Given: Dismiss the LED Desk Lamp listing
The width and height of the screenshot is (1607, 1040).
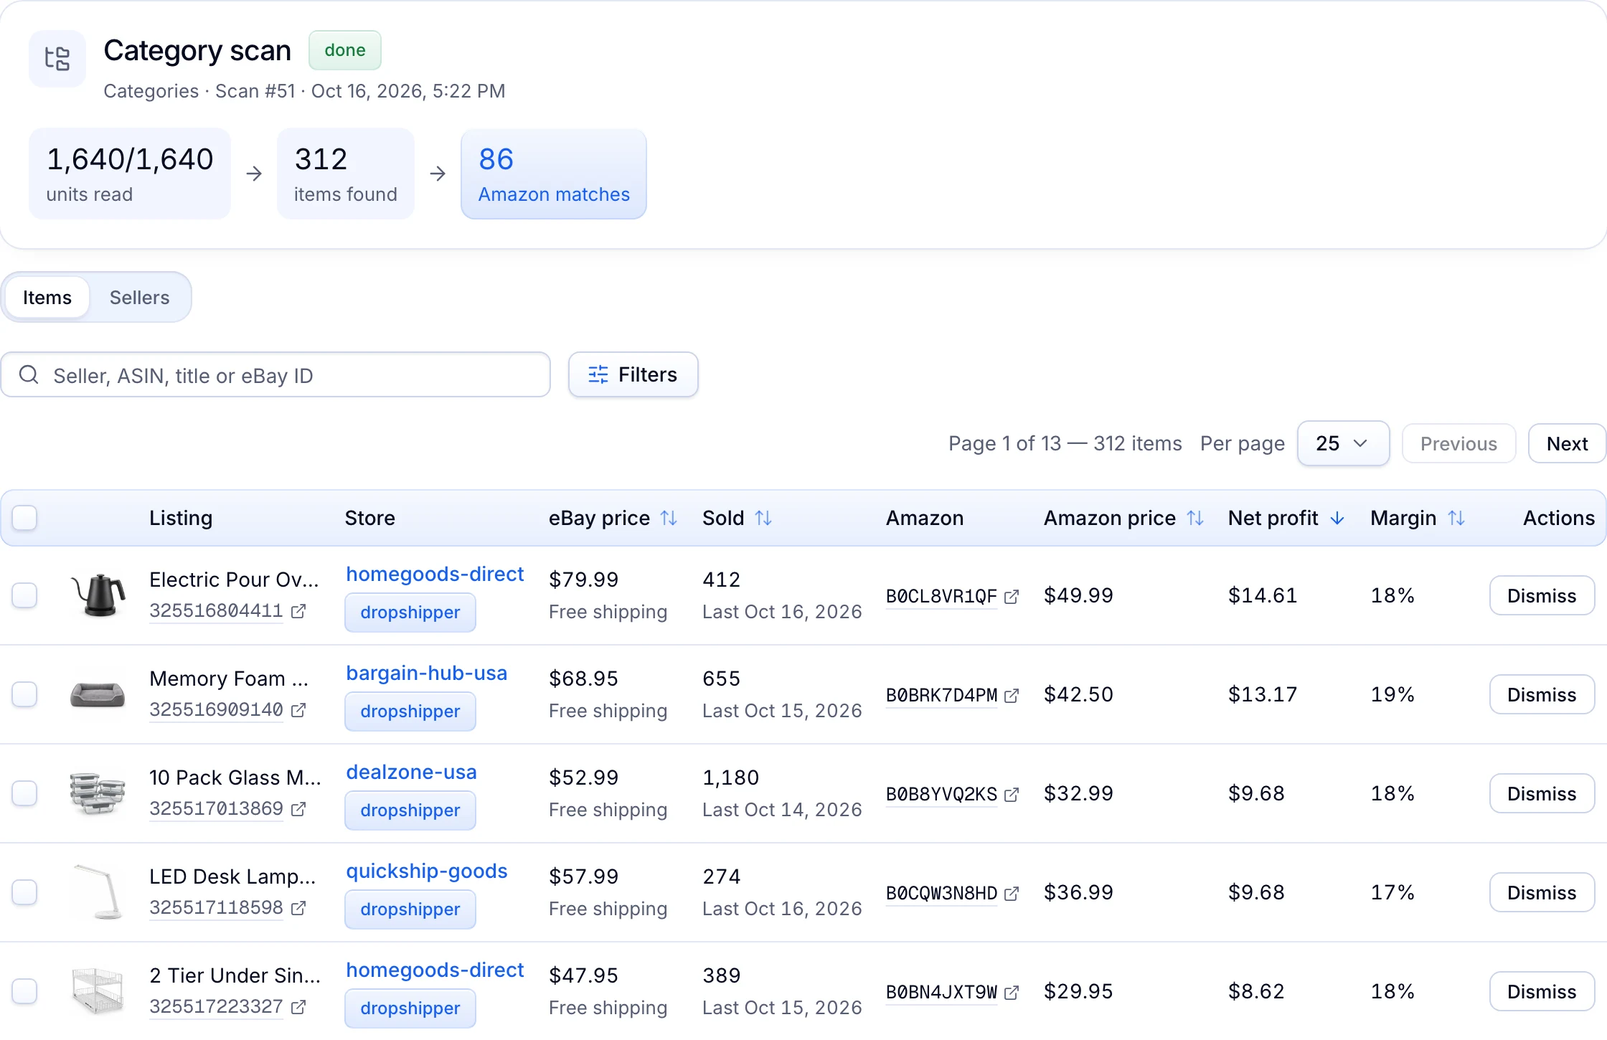Looking at the screenshot, I should [1542, 892].
